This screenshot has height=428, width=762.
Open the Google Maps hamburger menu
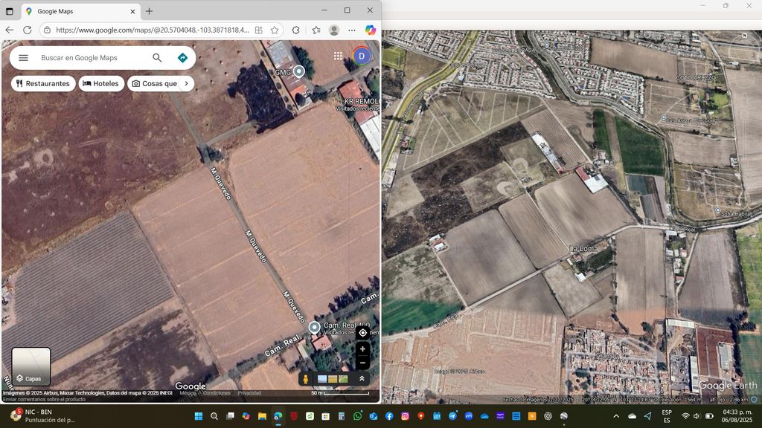tap(23, 58)
